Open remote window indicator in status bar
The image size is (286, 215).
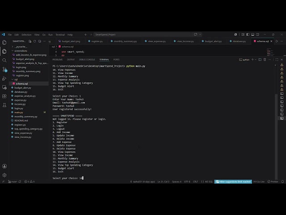(x=3, y=181)
